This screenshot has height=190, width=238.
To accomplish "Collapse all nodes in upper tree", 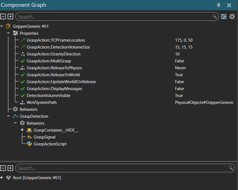I will click(3, 16).
